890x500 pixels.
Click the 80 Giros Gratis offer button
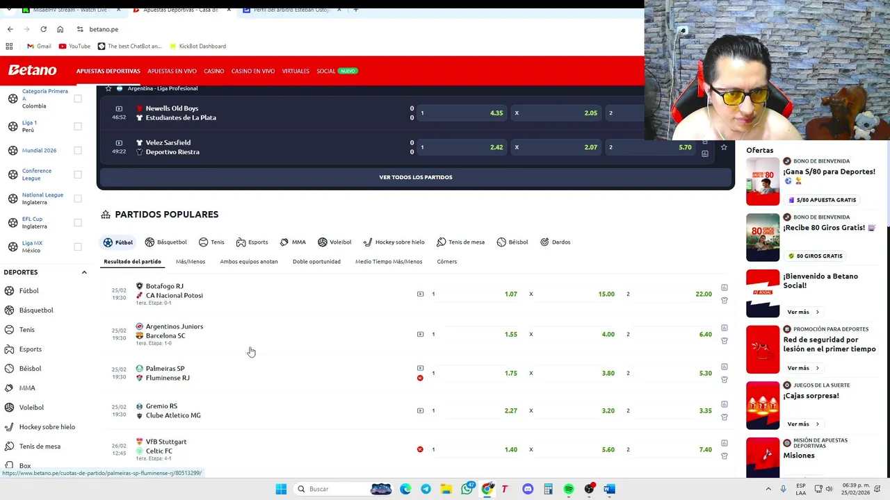pos(814,256)
